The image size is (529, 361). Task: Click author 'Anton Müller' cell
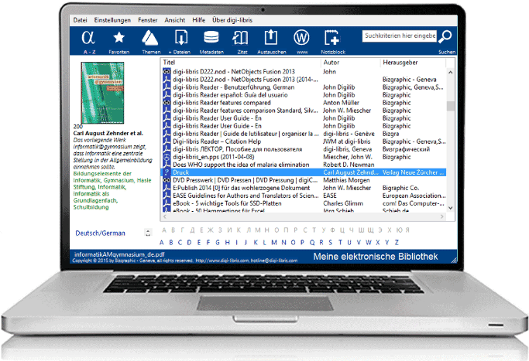[341, 103]
